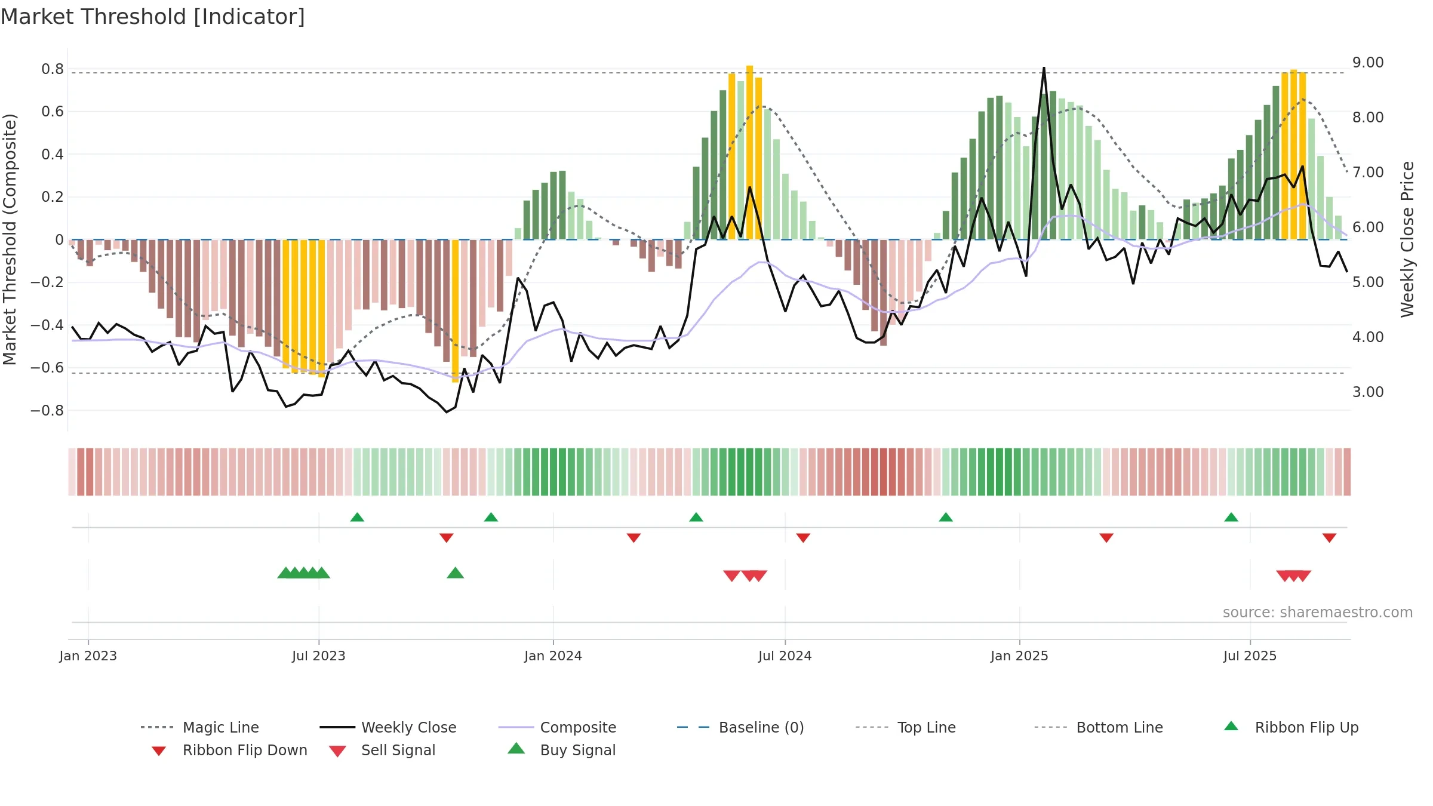Click the lowest yellow bar in autumn 2023
The image size is (1433, 806).
455,310
